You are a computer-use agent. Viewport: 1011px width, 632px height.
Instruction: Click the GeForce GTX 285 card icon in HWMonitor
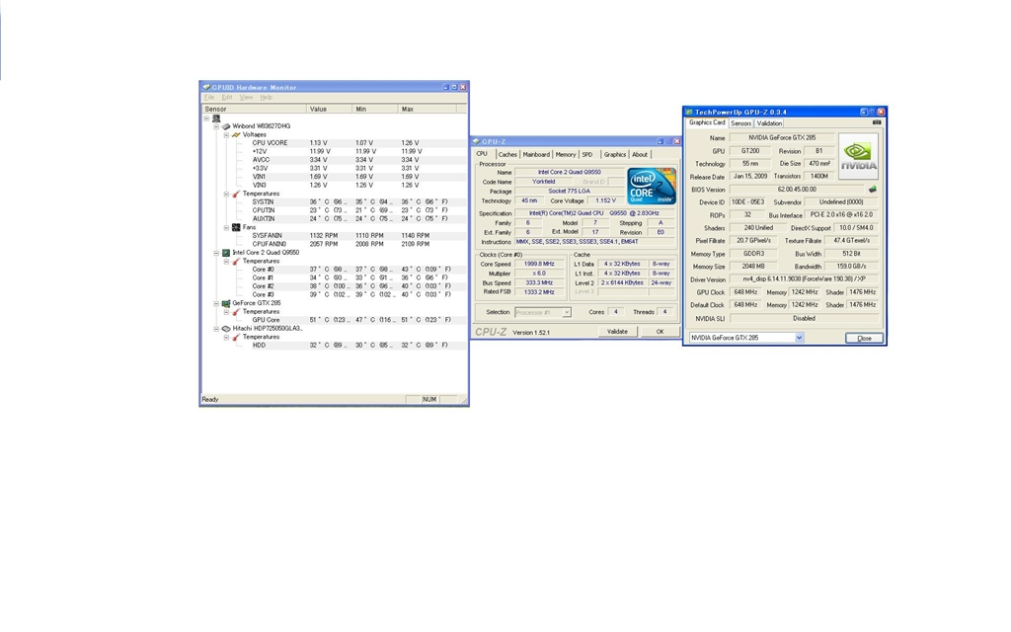coord(226,303)
